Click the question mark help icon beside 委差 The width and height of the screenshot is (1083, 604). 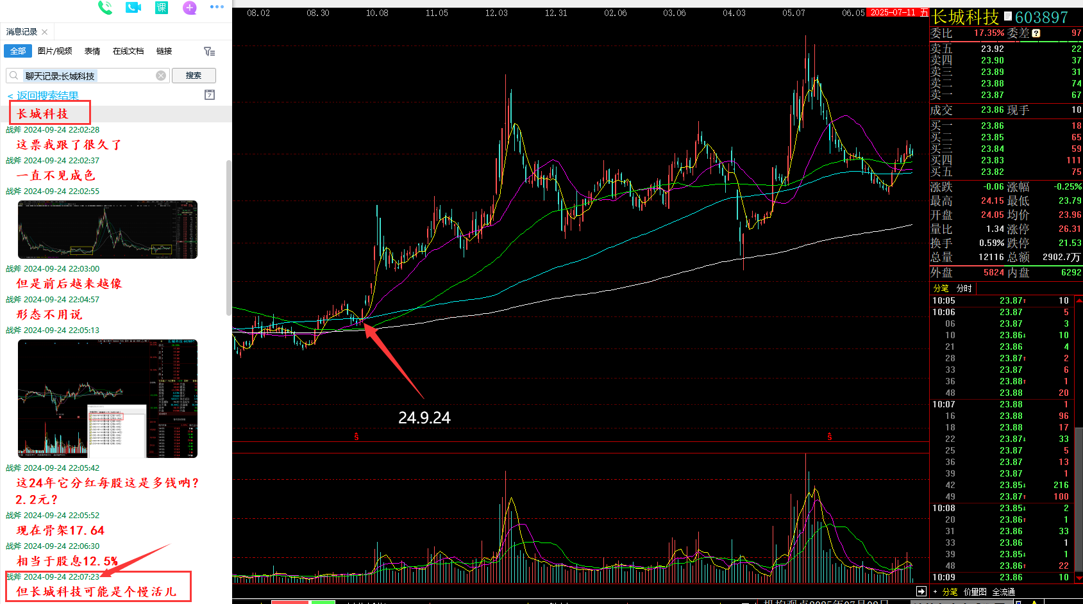pos(1036,33)
